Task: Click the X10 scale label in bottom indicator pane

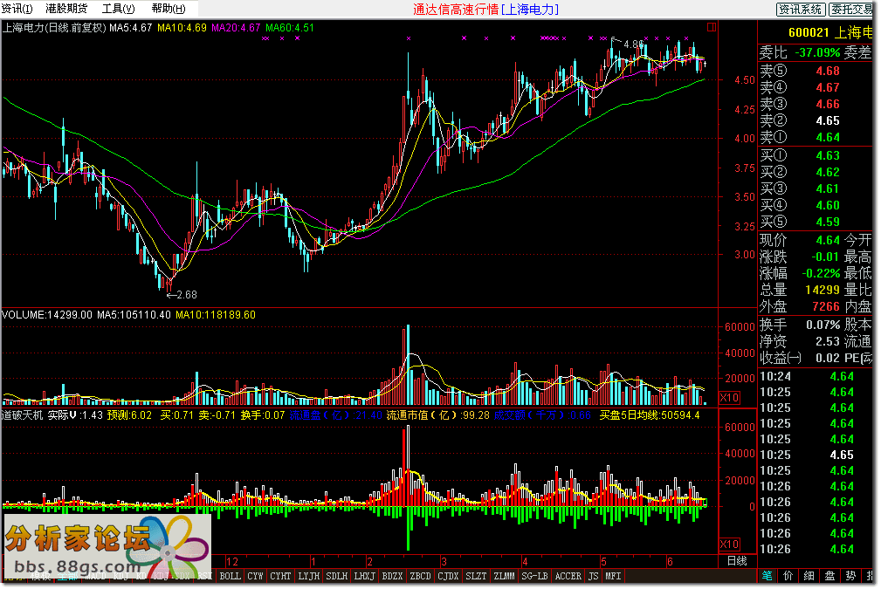Action: (729, 544)
